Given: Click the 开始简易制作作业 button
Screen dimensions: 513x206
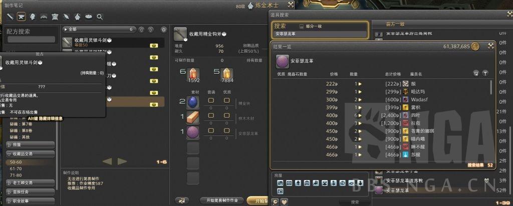Looking at the screenshot, I should (222, 200).
